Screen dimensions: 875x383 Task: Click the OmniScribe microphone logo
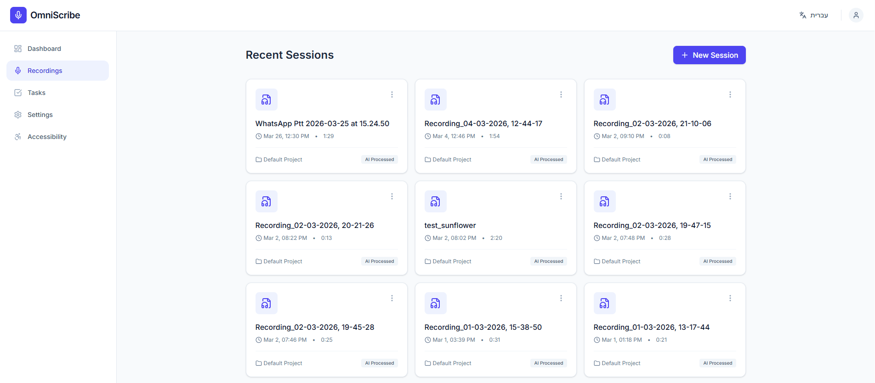(x=18, y=15)
